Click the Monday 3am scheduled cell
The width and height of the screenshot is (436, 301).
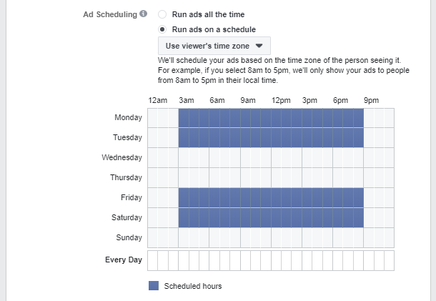(184, 118)
